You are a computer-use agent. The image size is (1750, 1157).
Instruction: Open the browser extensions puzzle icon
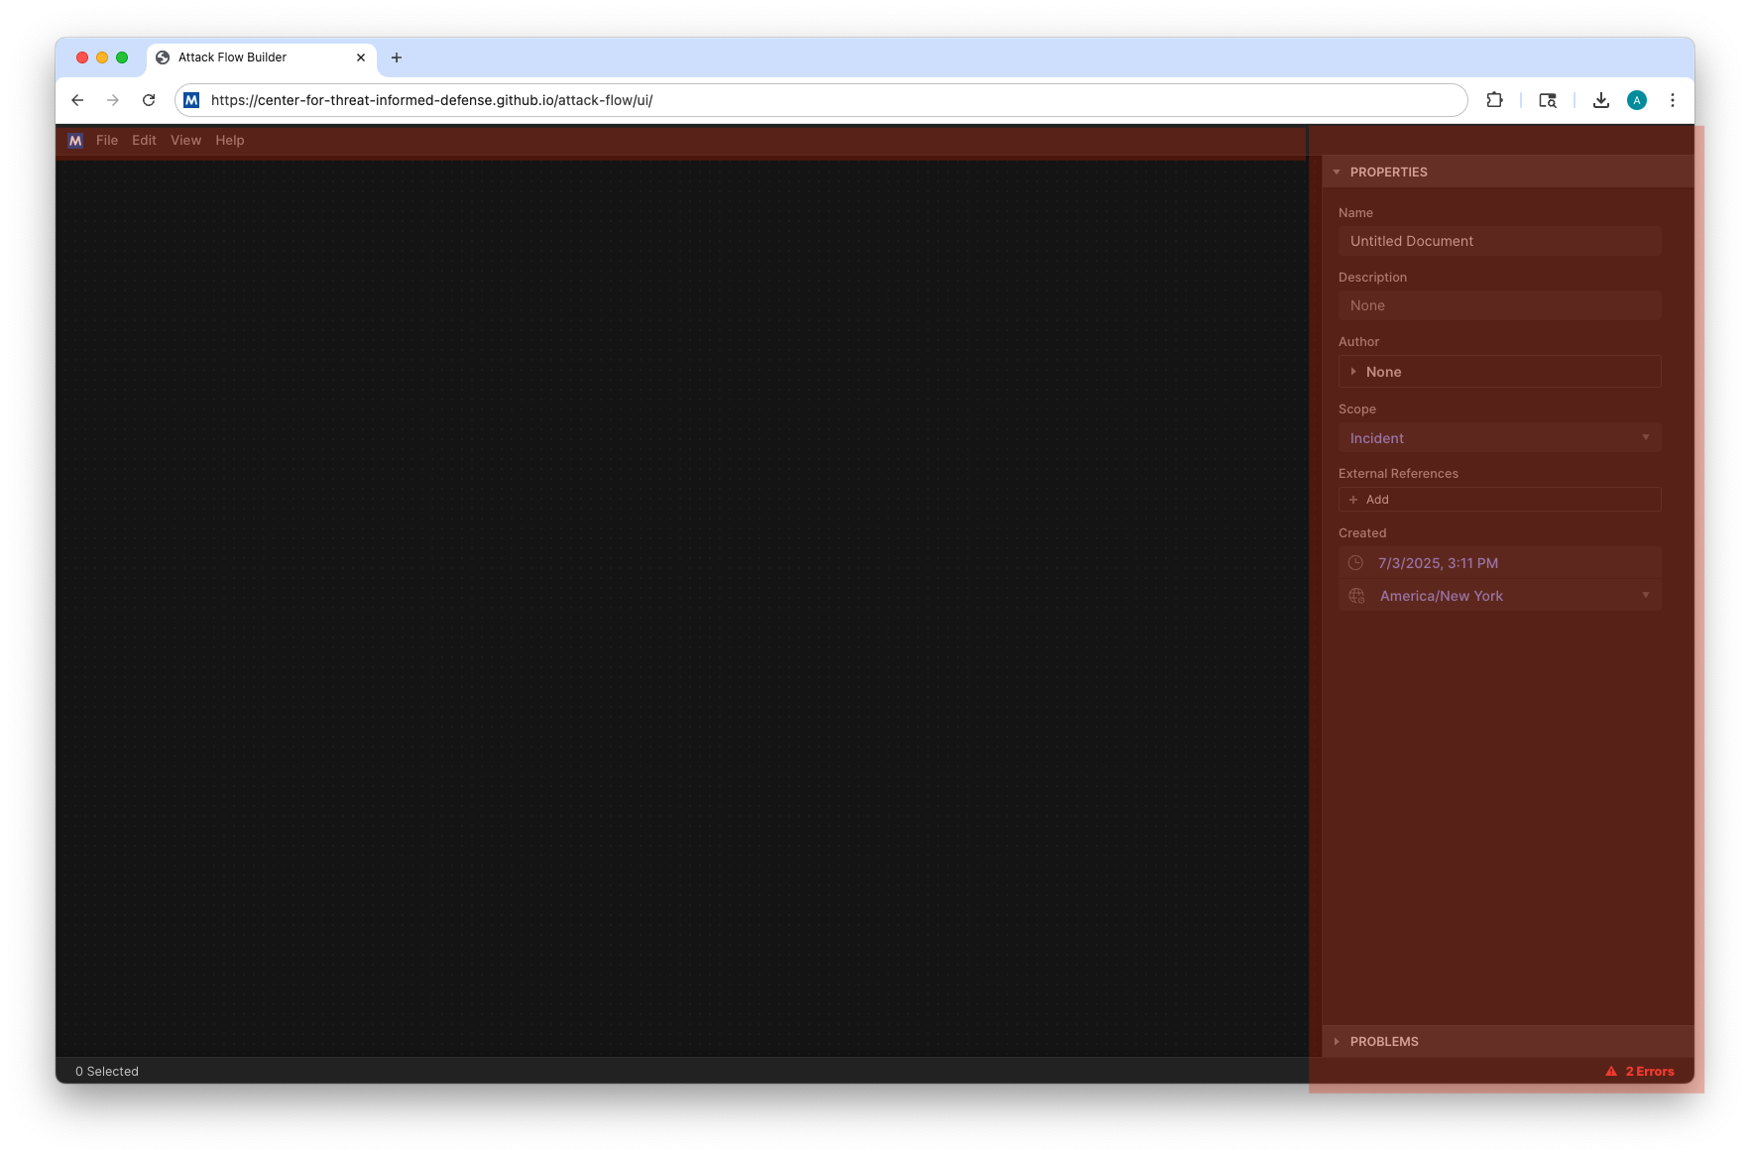[x=1494, y=100]
